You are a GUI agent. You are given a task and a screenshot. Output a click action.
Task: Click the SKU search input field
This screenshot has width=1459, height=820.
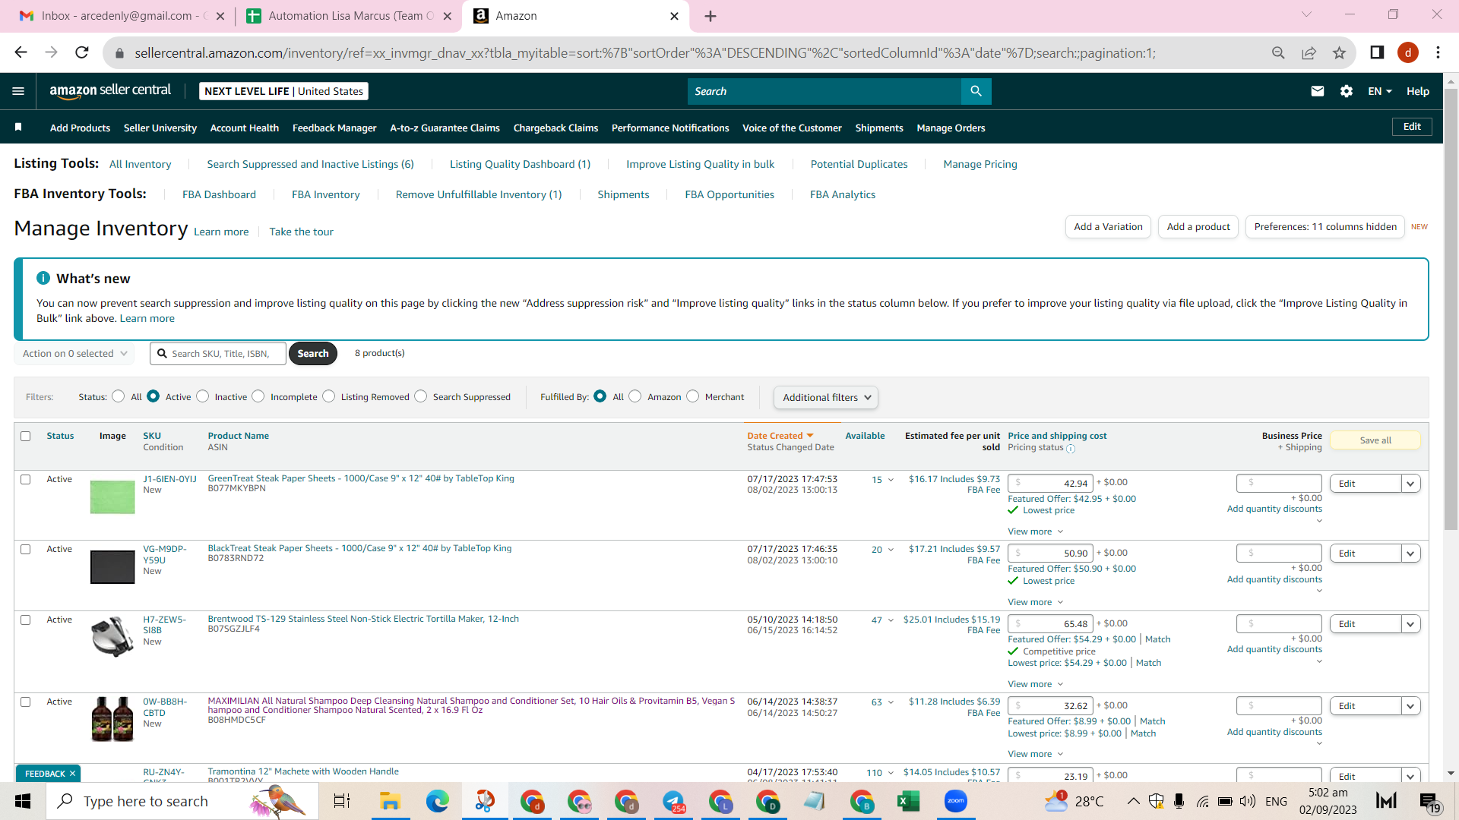pos(219,354)
